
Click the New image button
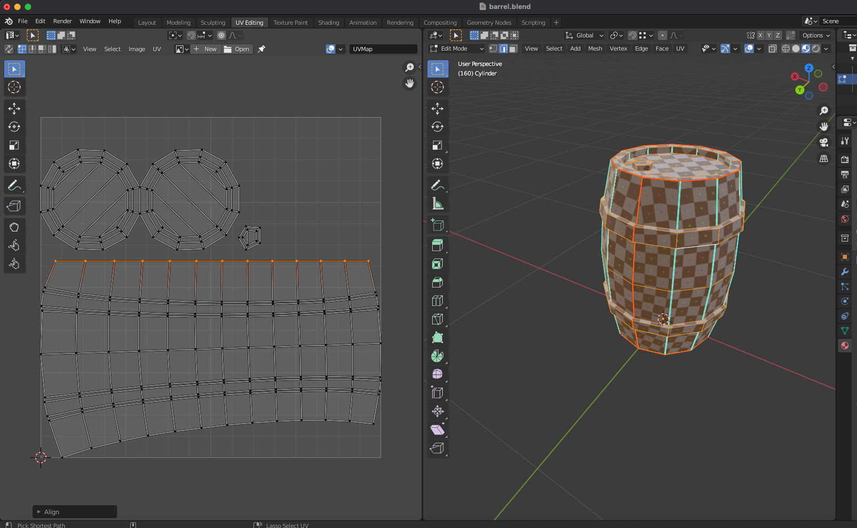click(205, 49)
